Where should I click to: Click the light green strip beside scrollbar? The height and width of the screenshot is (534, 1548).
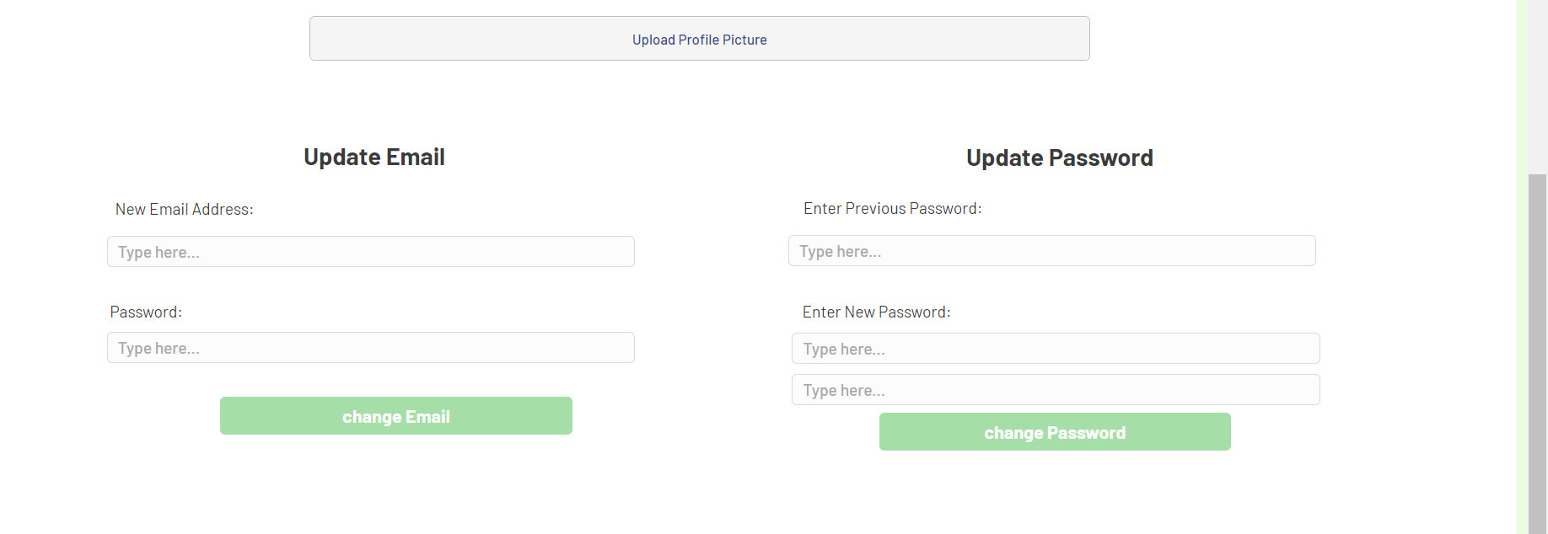pyautogui.click(x=1522, y=253)
